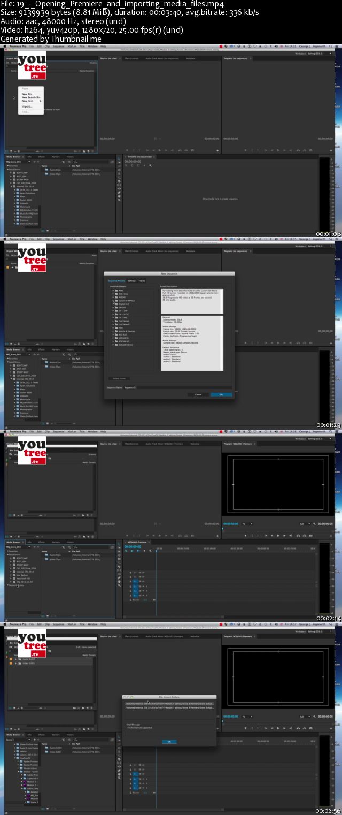Open the Window menu in the 00:02:14 frame
The height and width of the screenshot is (815, 342).
(92, 431)
